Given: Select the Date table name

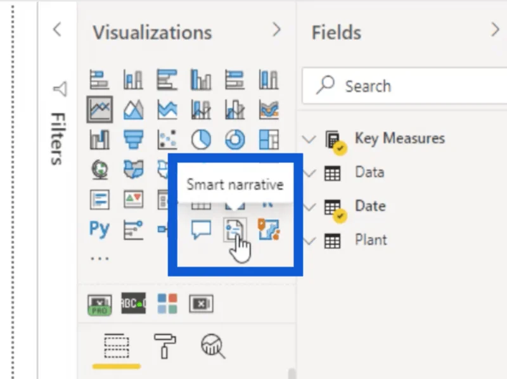Looking at the screenshot, I should (370, 206).
